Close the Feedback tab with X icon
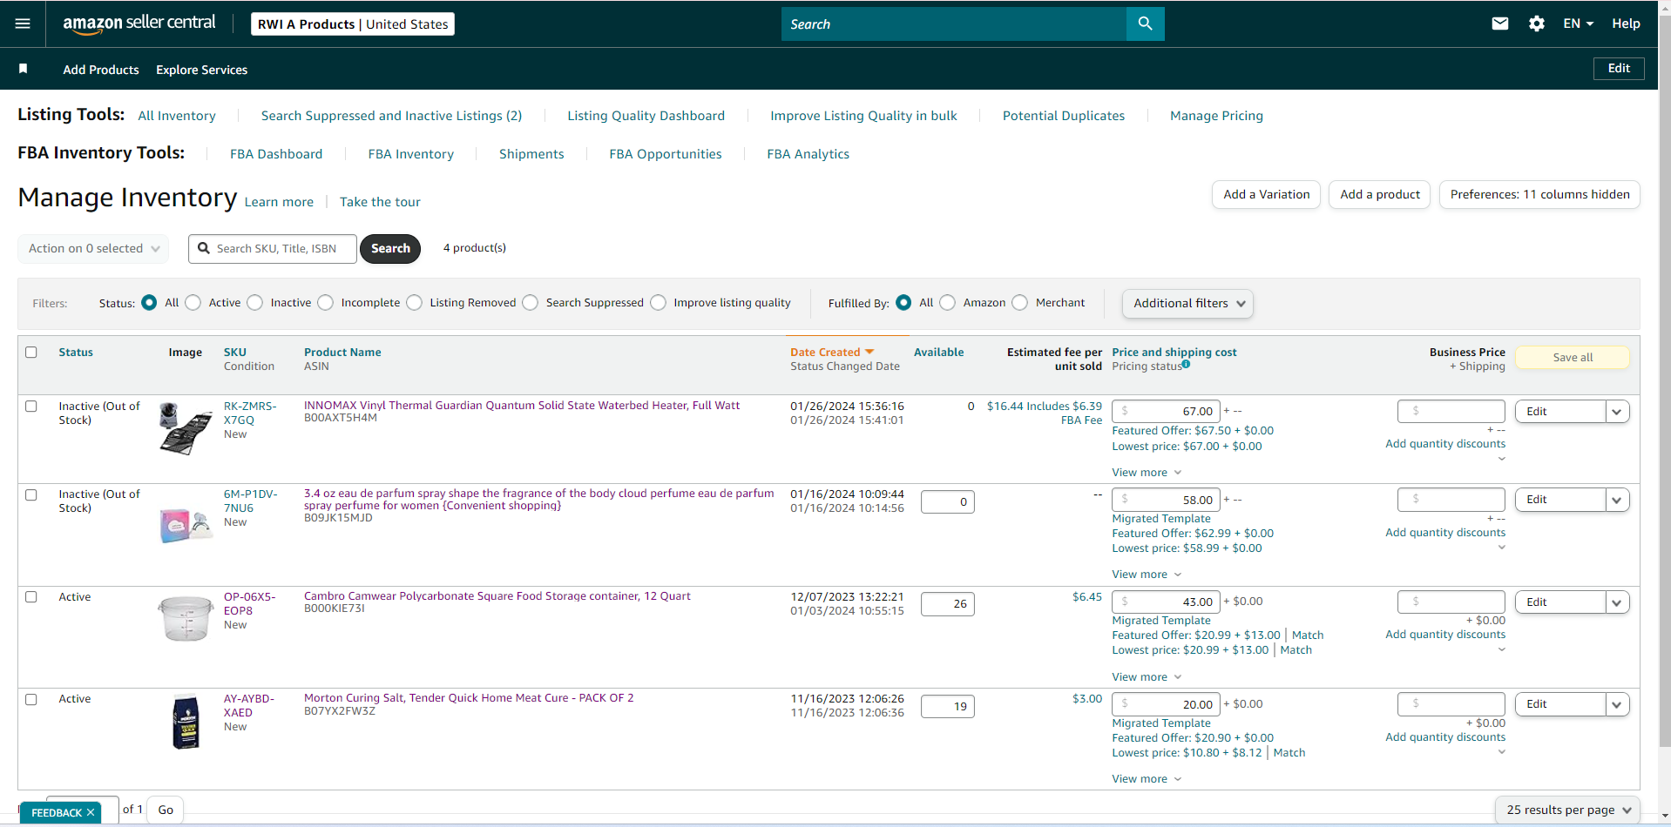1671x827 pixels. click(x=91, y=812)
